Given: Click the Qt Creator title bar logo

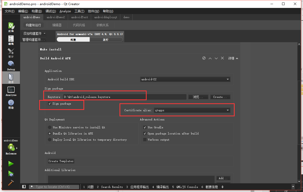Looking at the screenshot, I should (6, 4).
